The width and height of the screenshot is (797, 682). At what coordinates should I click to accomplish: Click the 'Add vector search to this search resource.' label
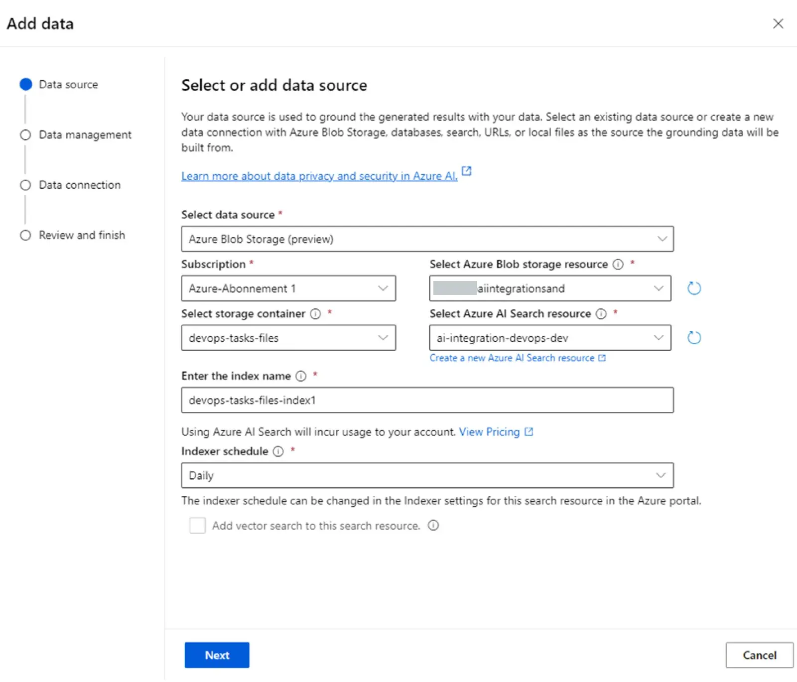pos(316,526)
